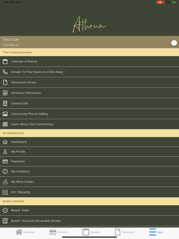Image resolution: width=179 pixels, height=239 pixels.
Task: Click the house icon in My Information list
Action: [5, 142]
